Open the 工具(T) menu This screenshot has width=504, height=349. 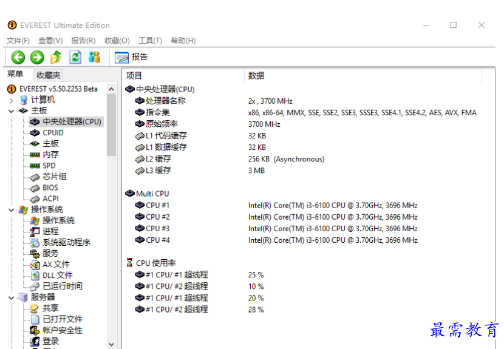tap(150, 41)
